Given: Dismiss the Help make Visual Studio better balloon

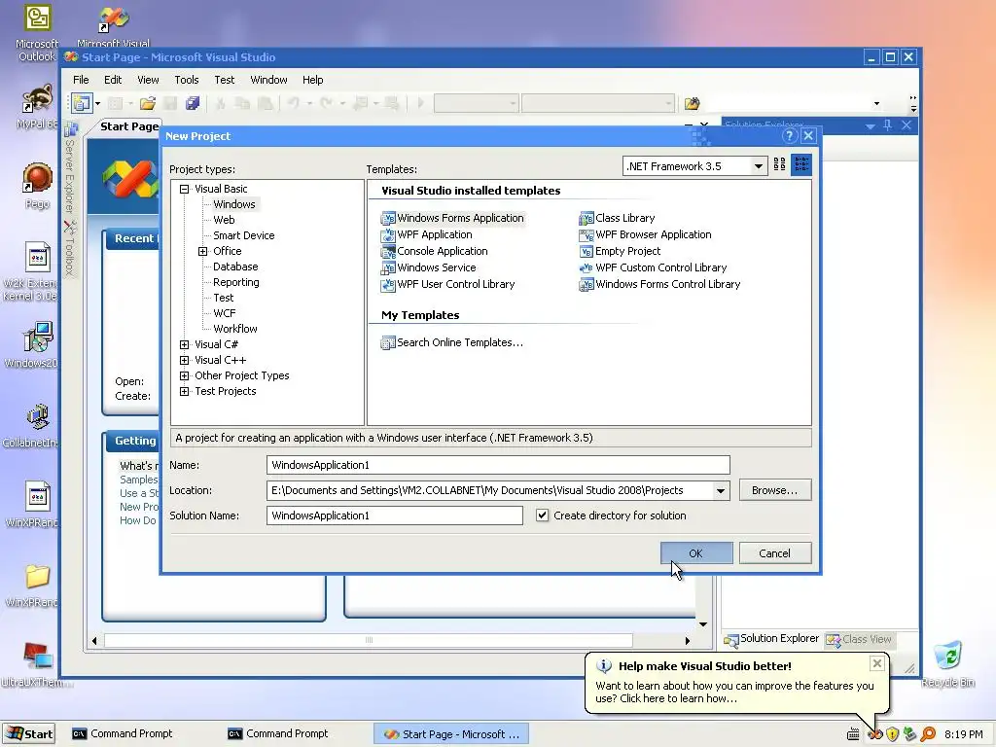Looking at the screenshot, I should point(877,663).
